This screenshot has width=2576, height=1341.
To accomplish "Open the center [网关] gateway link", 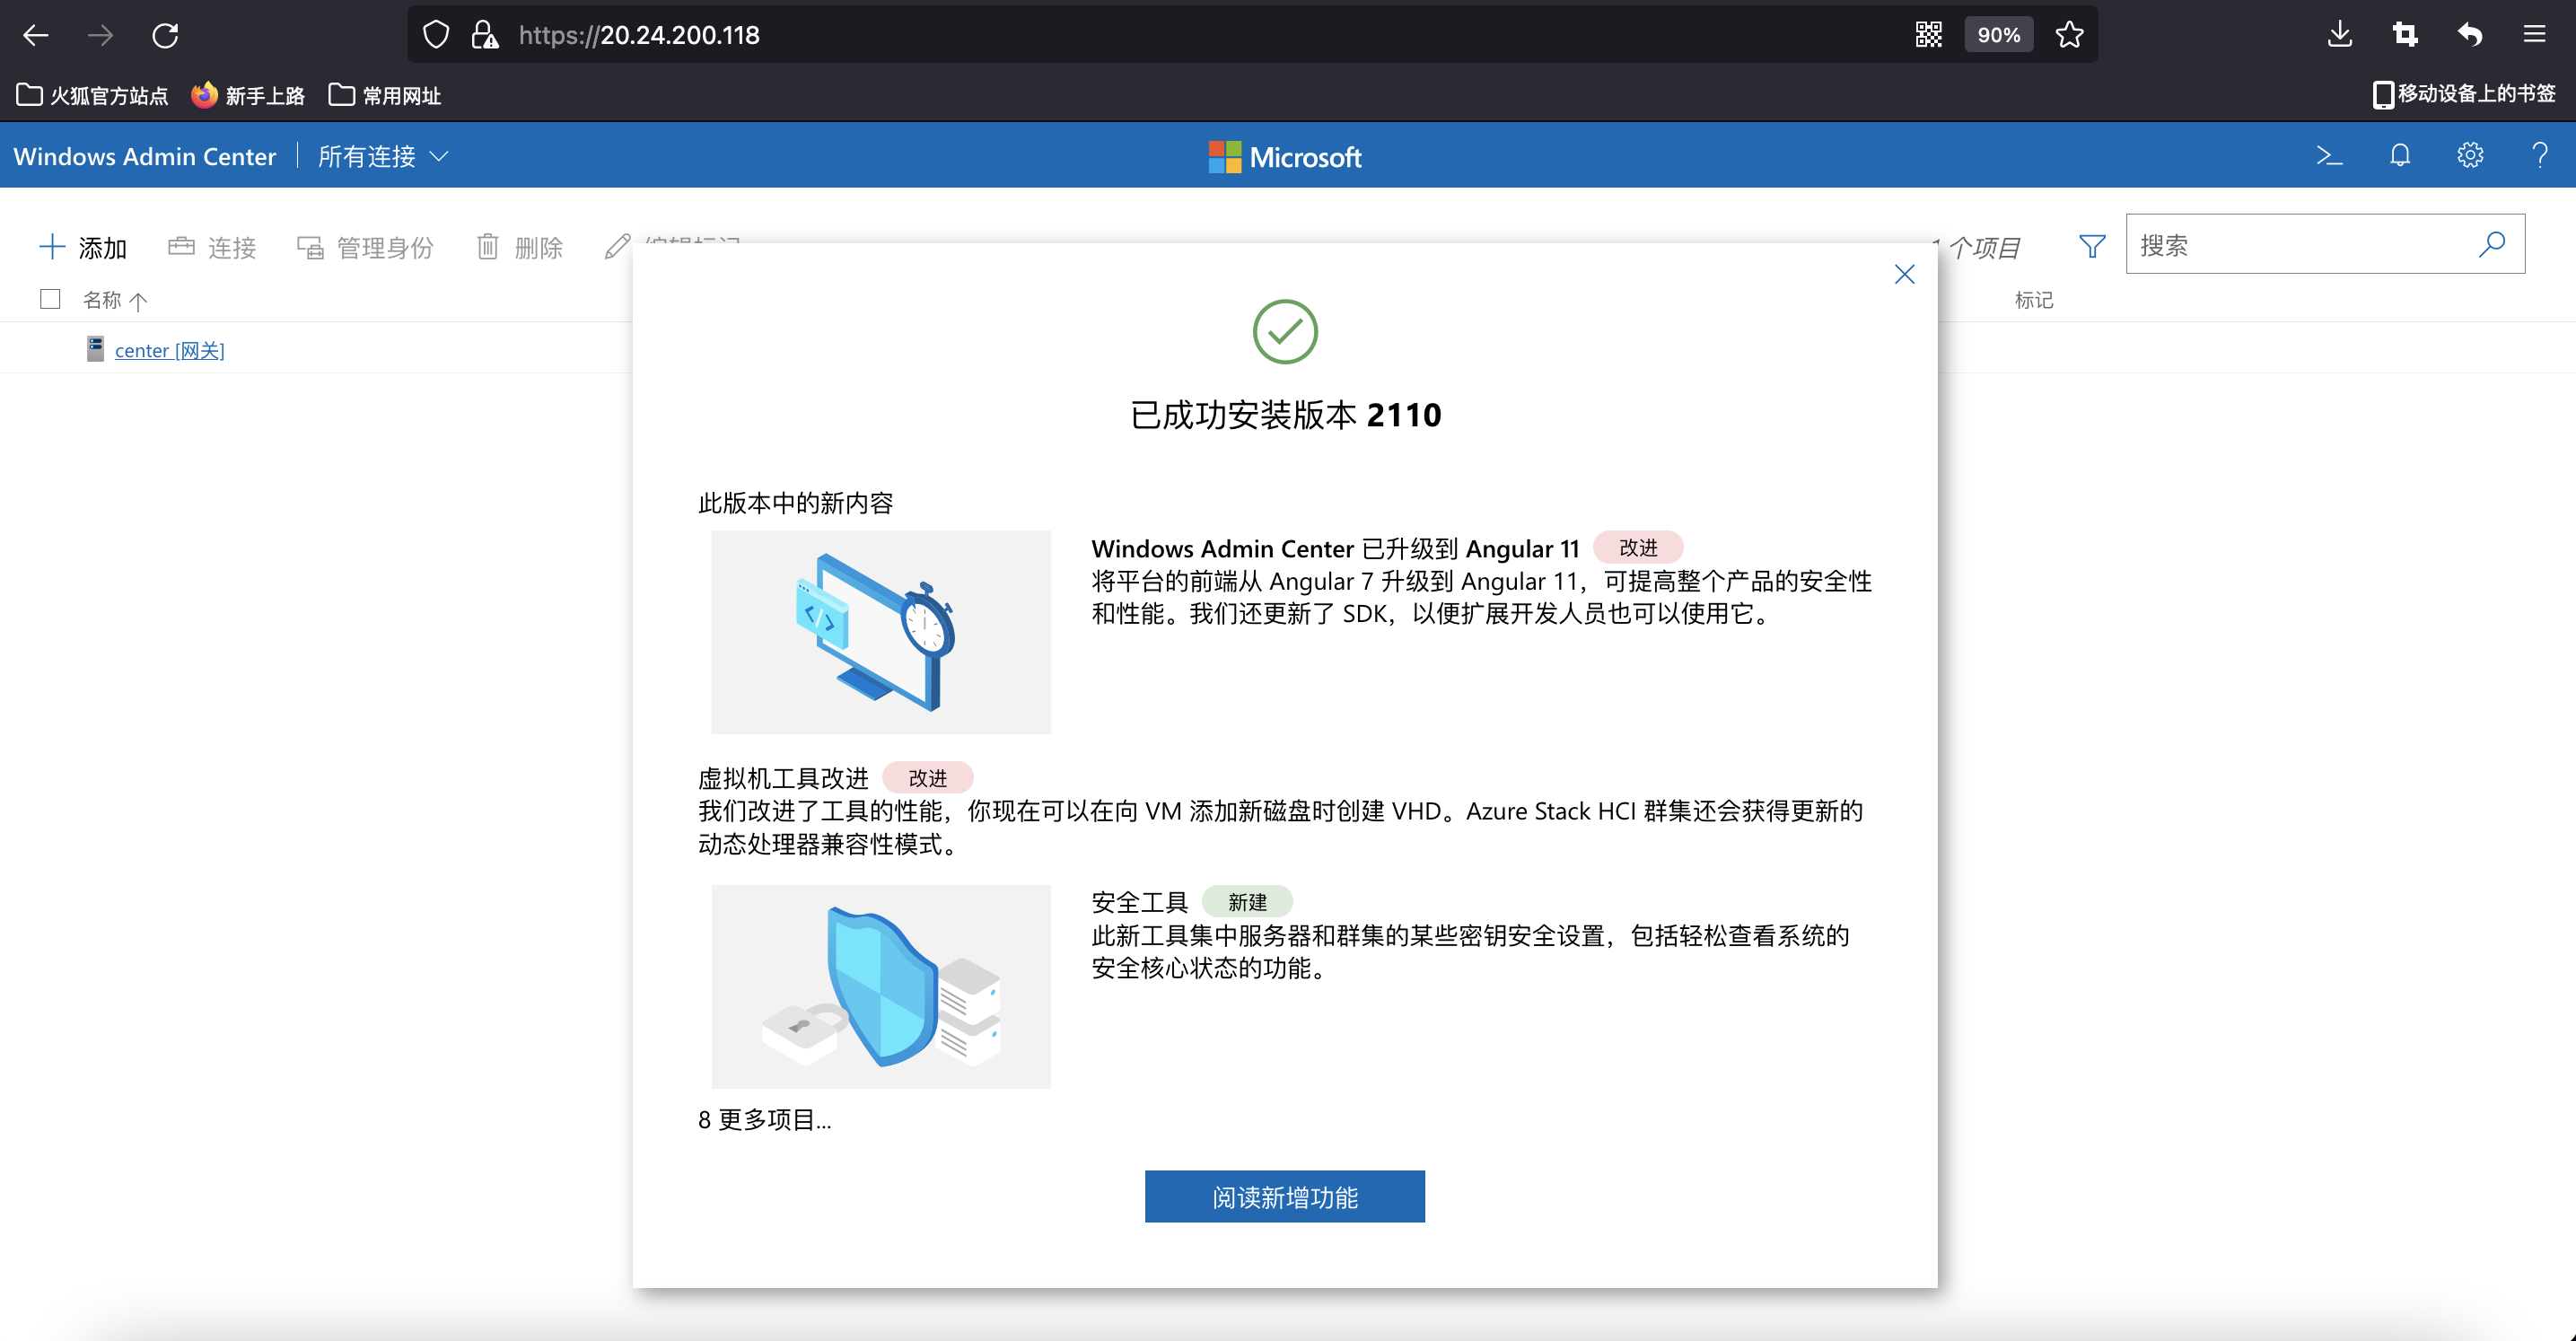I will pyautogui.click(x=170, y=350).
